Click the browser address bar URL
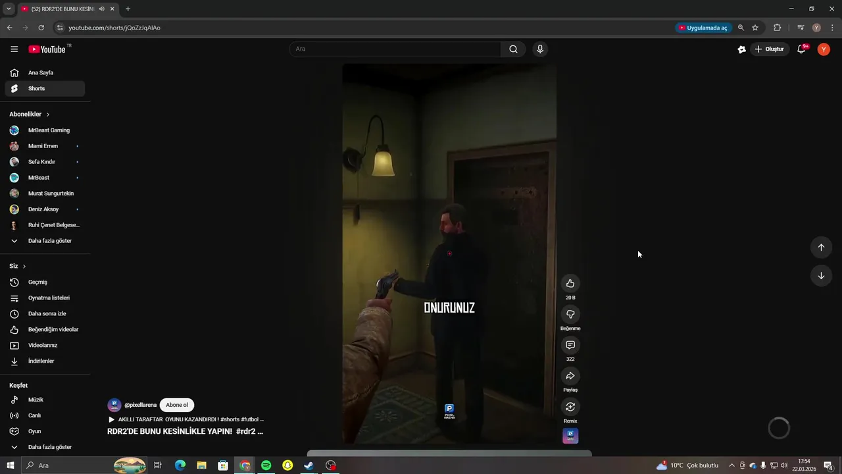This screenshot has height=474, width=842. [x=114, y=28]
